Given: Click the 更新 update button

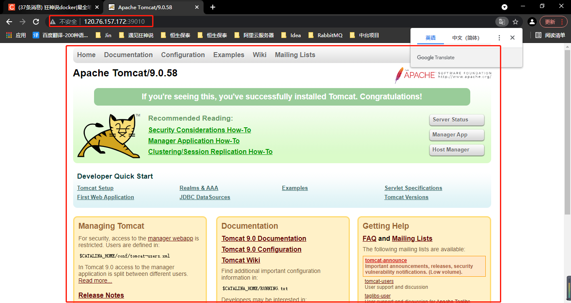Looking at the screenshot, I should (x=553, y=22).
